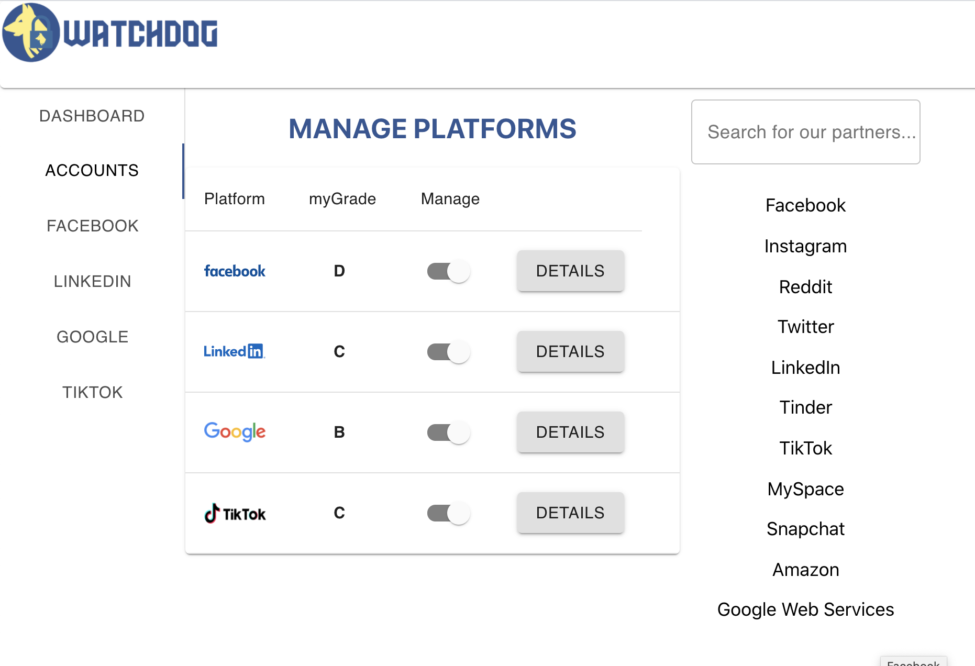Toggle the Google manage switch

click(x=449, y=432)
